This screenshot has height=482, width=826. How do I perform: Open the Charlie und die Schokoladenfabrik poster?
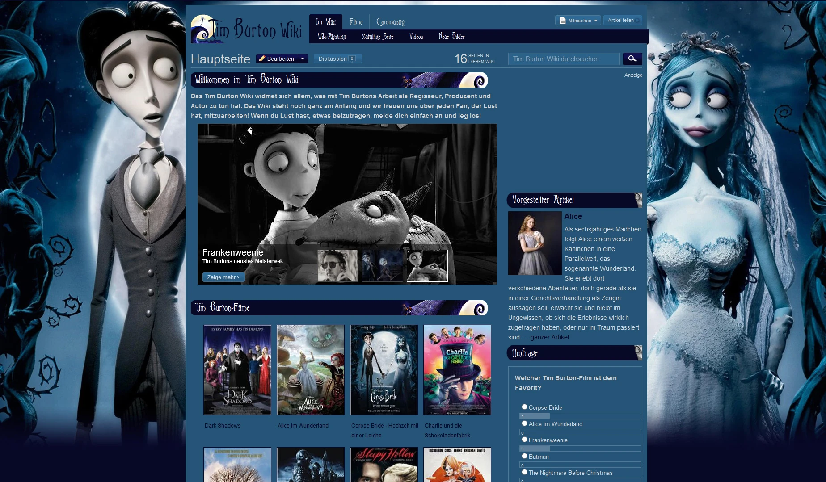click(x=457, y=370)
